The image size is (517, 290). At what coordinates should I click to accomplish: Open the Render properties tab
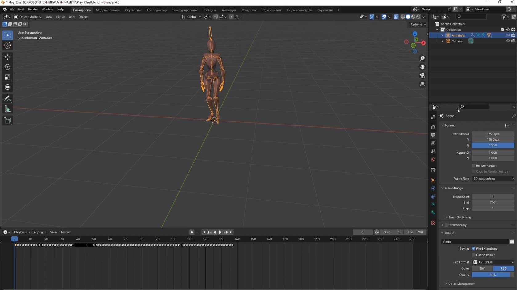pos(433,127)
